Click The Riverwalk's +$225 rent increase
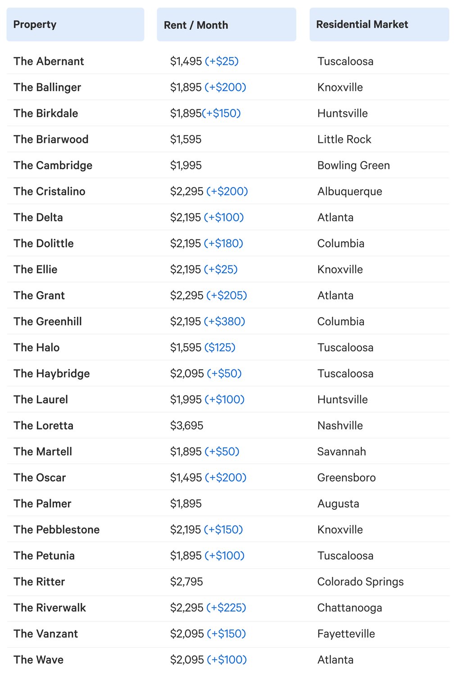Screen dimensions: 457x675 [x=226, y=607]
